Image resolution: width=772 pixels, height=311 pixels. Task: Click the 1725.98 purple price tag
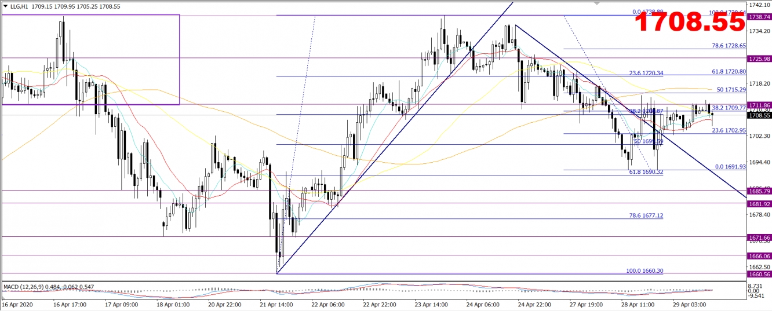pyautogui.click(x=759, y=59)
